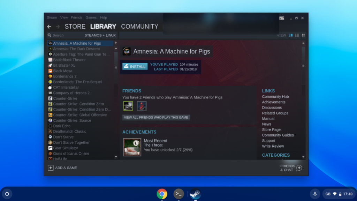Switch library to grid view
Viewport: 357px width, 201px height.
pyautogui.click(x=303, y=35)
